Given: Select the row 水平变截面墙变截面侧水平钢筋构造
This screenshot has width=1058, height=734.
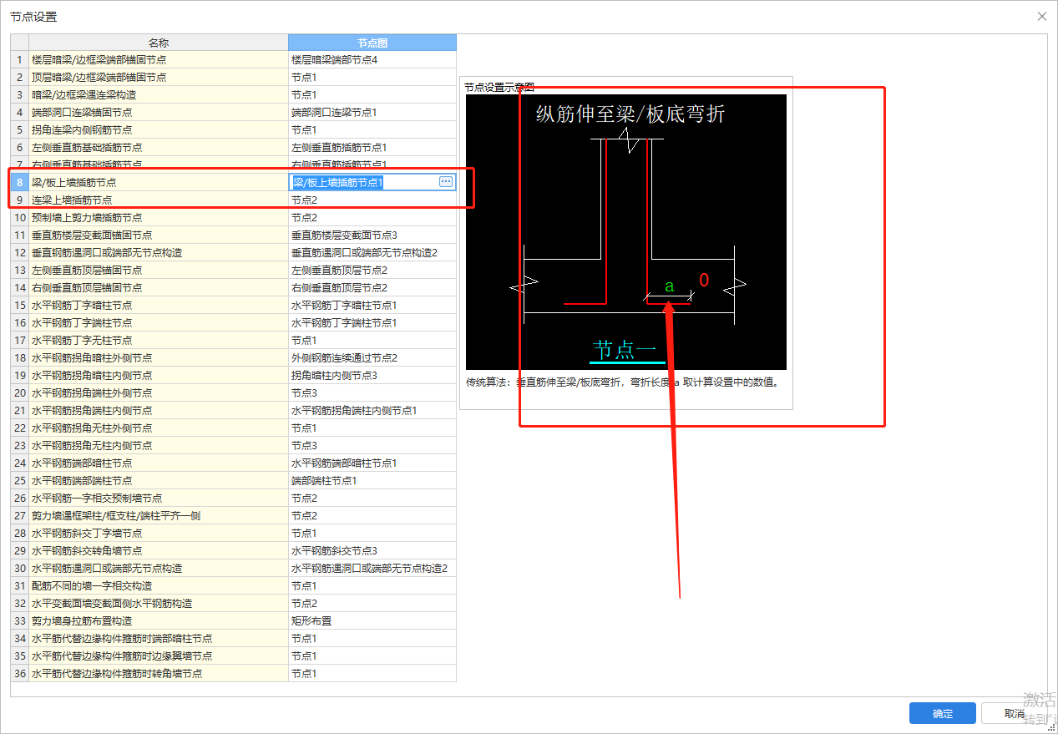Looking at the screenshot, I should tap(234, 603).
